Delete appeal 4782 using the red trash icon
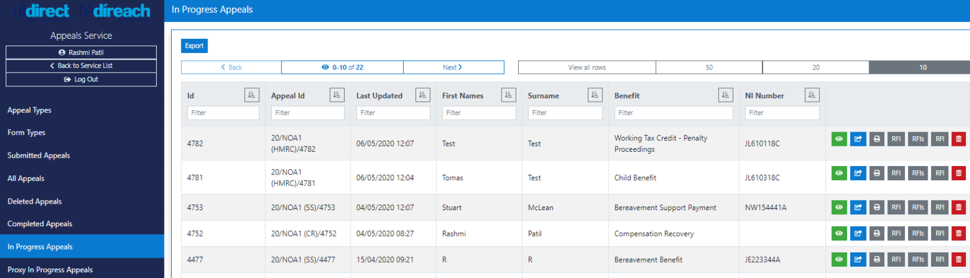This screenshot has height=278, width=970. tap(959, 139)
